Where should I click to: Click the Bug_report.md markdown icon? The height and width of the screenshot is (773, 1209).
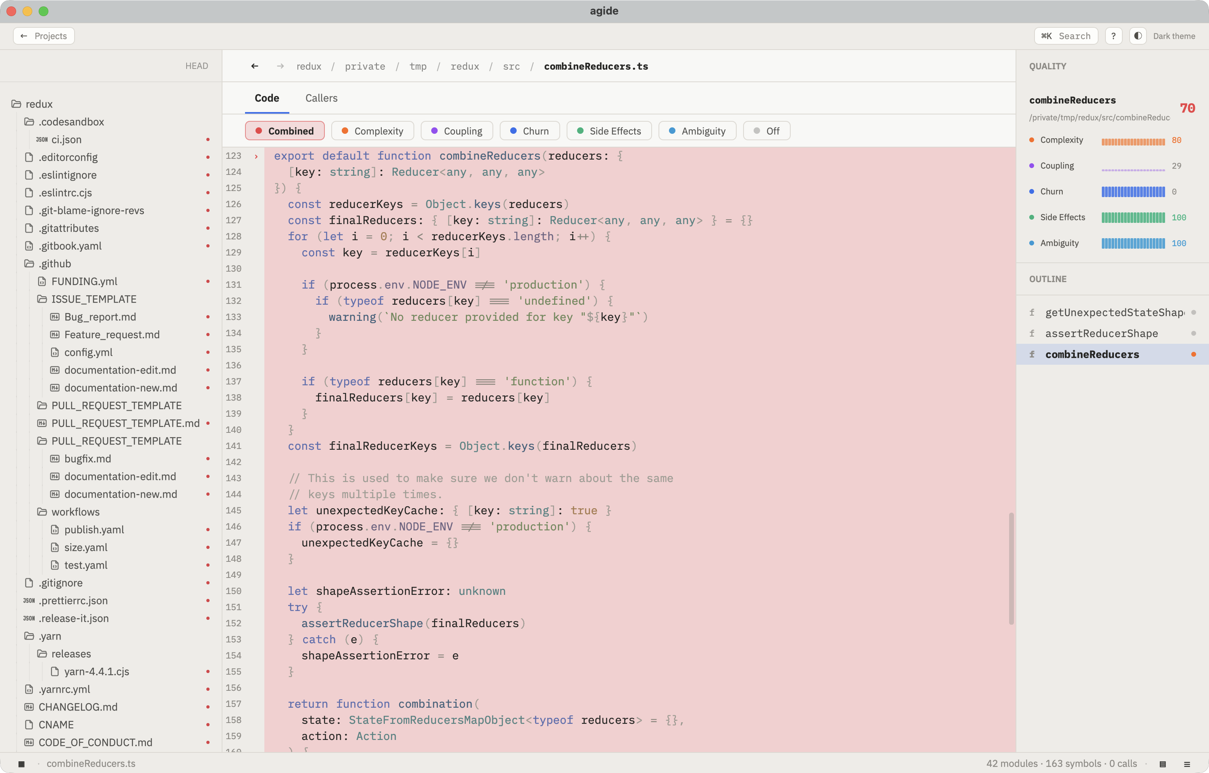(x=55, y=317)
